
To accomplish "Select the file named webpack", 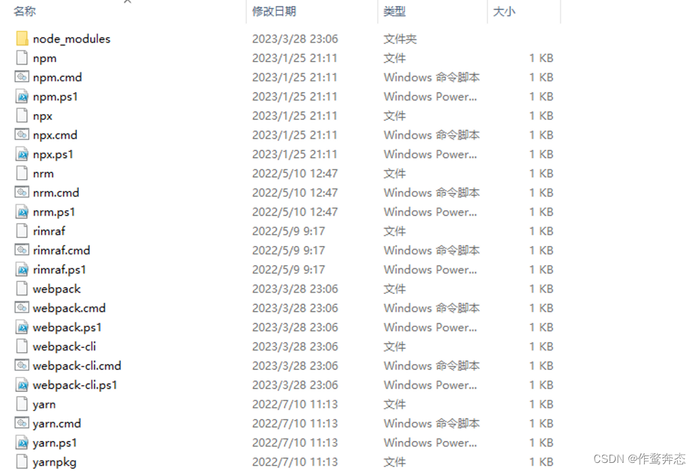I will 57,289.
